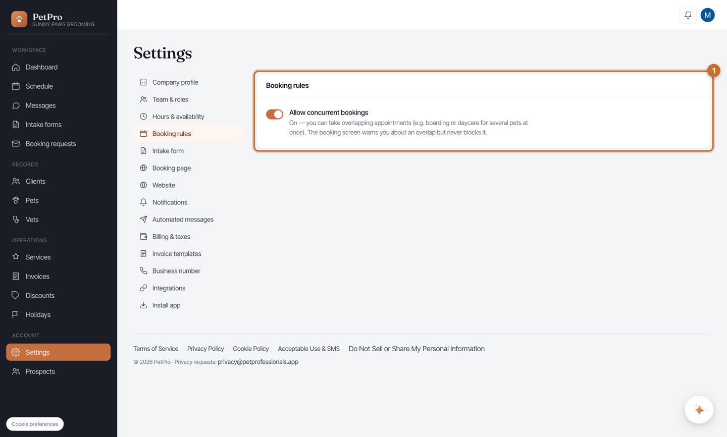The width and height of the screenshot is (727, 437).
Task: Click the Services star icon
Action: pos(16,257)
